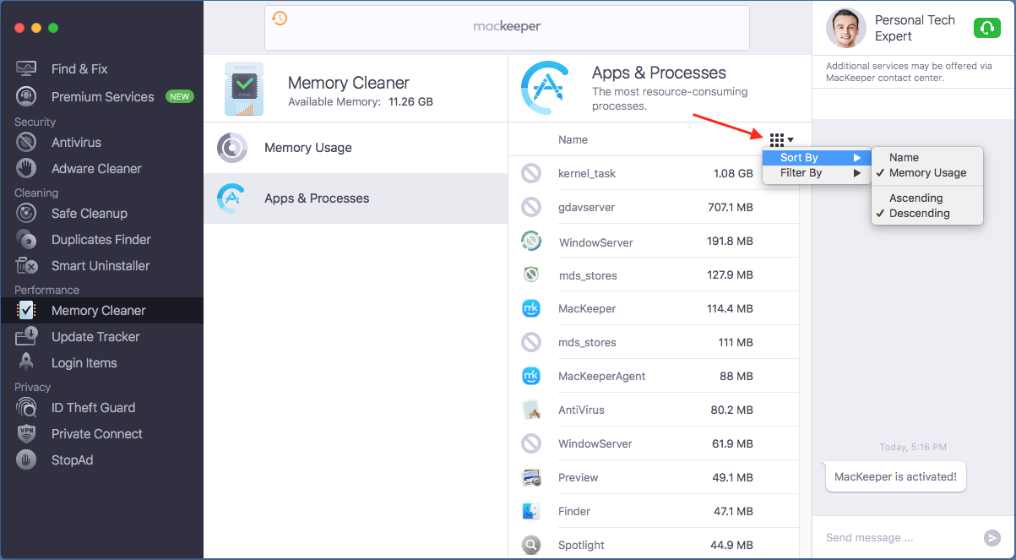This screenshot has width=1016, height=560.
Task: Select the mds_stores row using 127.9 MB
Action: point(655,275)
